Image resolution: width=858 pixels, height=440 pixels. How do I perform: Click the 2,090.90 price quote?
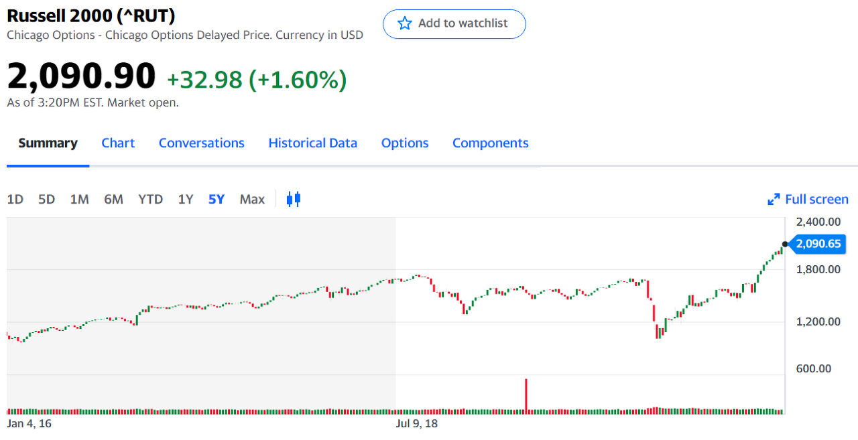tap(81, 75)
